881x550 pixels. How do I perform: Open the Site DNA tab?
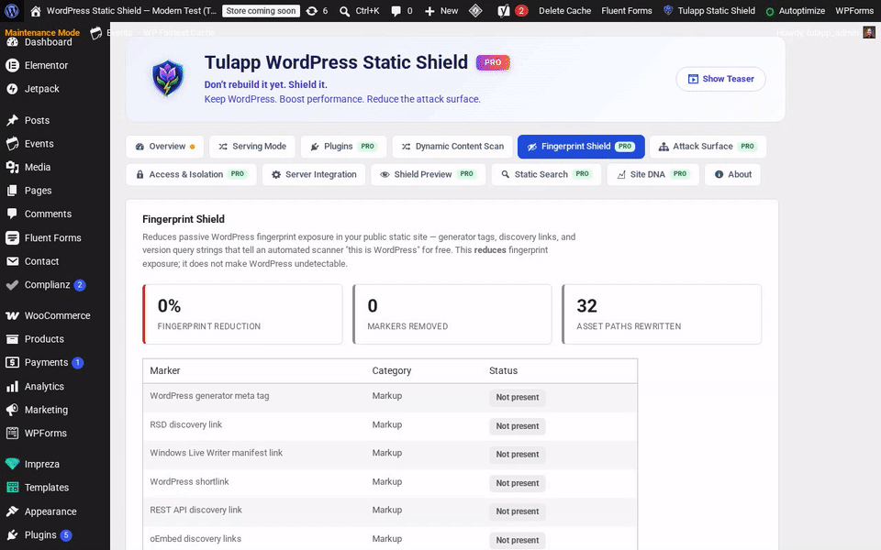click(x=652, y=174)
